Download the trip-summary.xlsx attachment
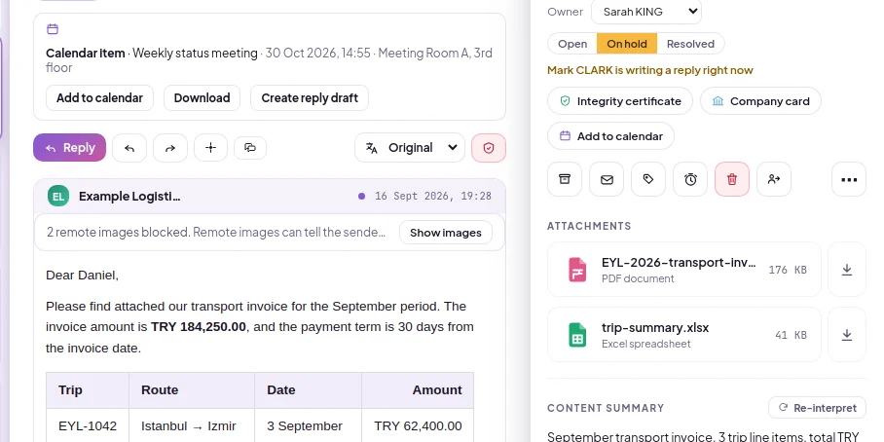Screen dimensions: 884x442 click(847, 335)
